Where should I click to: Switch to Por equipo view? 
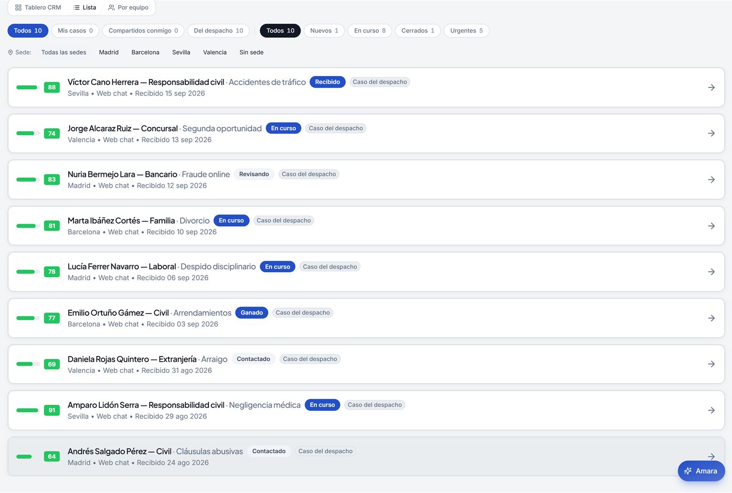(x=128, y=7)
